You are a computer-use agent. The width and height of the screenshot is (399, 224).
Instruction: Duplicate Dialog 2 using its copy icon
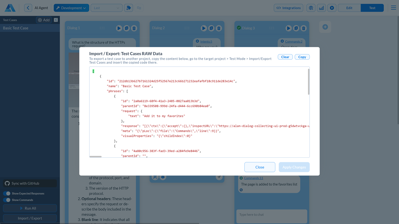coord(211,28)
